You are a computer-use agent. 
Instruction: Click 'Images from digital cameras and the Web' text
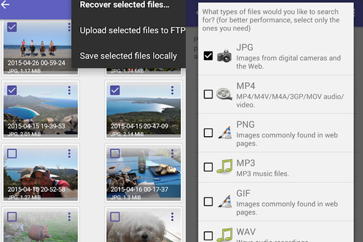(x=289, y=62)
